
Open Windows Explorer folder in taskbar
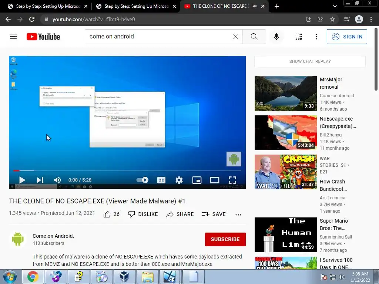[147, 277]
